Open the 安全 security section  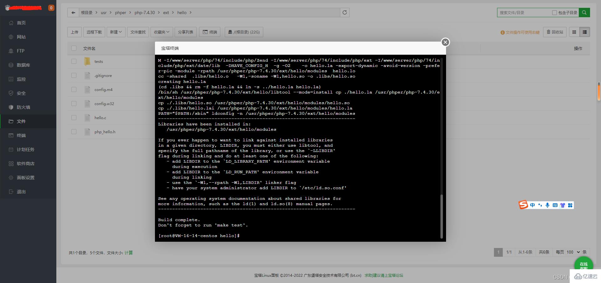click(x=21, y=93)
